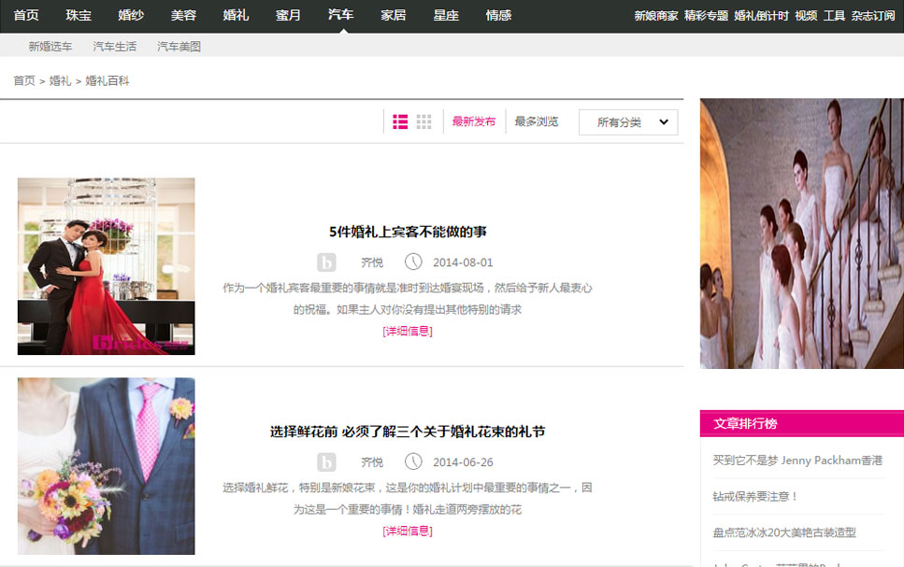Open the 珠宝 navigation menu
The image size is (904, 567).
[79, 15]
